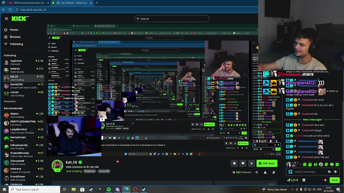Click the Kick search box
Screen dimensions: 344x193
click(172, 19)
